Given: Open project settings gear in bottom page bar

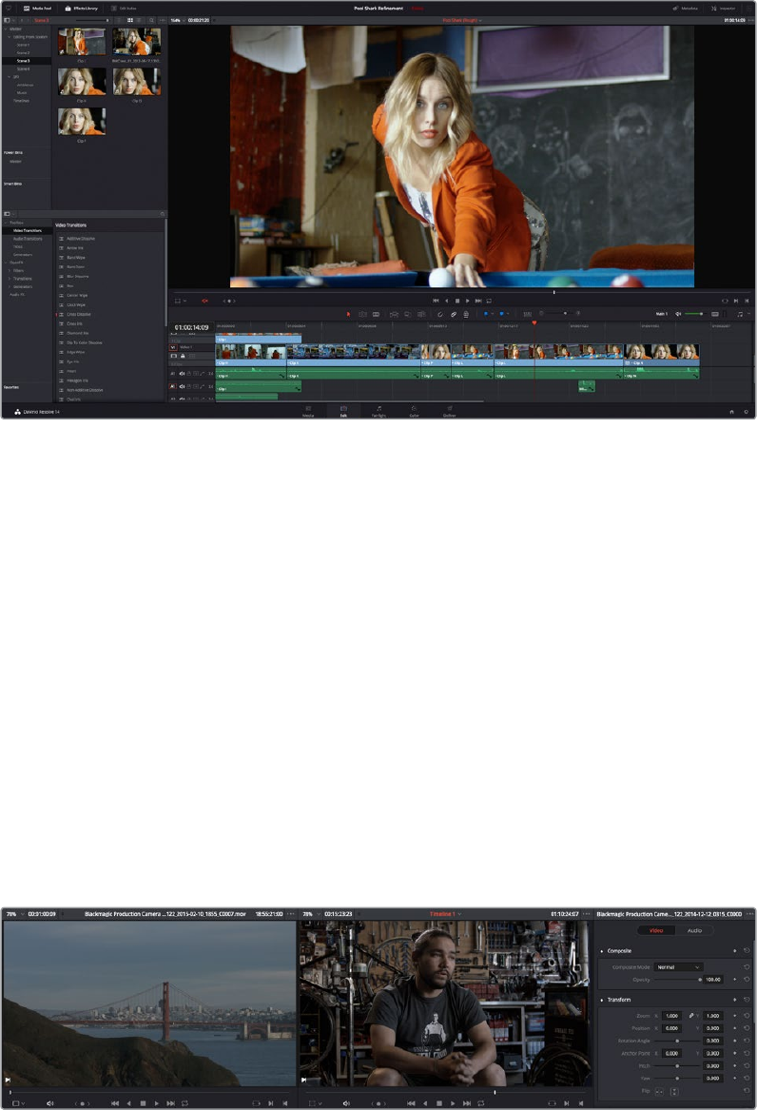Looking at the screenshot, I should tap(746, 412).
